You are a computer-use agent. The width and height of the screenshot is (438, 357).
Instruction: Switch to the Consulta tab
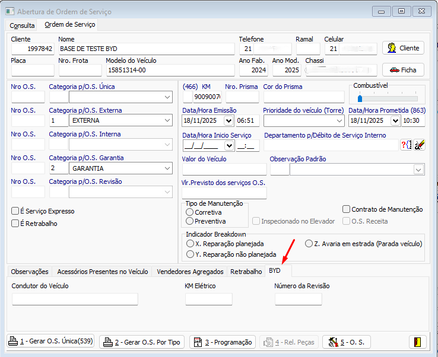point(22,26)
